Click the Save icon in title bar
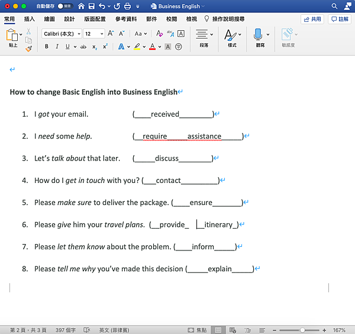 [91, 6]
